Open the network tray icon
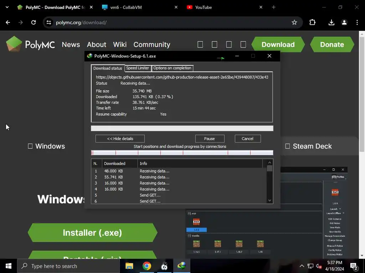Screen dimensions: 365x273 click(x=310, y=266)
